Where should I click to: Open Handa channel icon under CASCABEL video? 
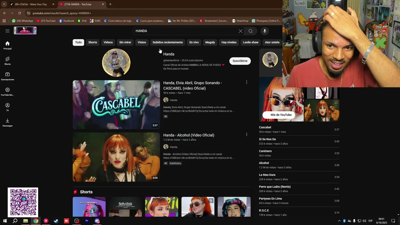pyautogui.click(x=166, y=100)
